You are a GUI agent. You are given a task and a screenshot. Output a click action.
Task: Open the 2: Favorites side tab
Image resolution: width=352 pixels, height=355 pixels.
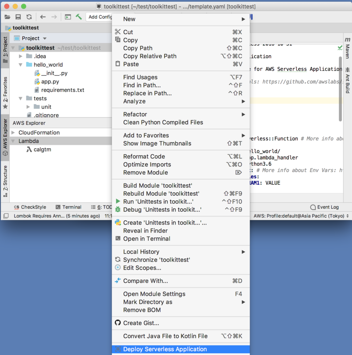(x=5, y=93)
